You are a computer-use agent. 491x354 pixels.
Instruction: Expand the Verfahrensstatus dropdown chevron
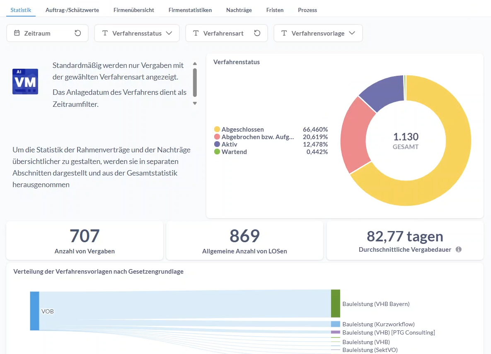pos(169,33)
